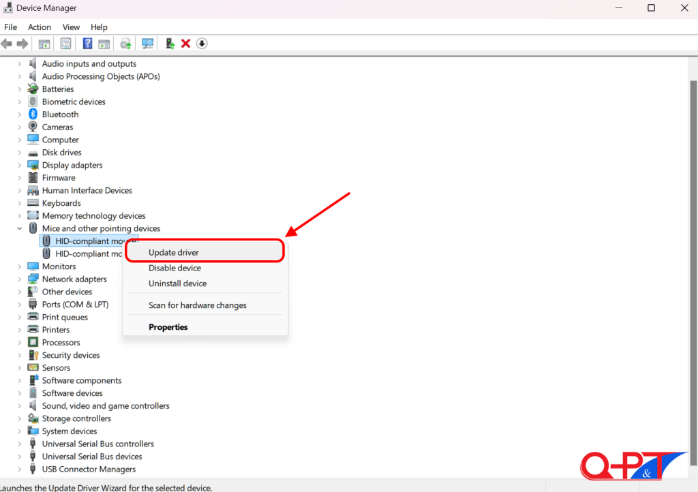Click Scan for hardware changes toolbar icon

click(x=147, y=44)
